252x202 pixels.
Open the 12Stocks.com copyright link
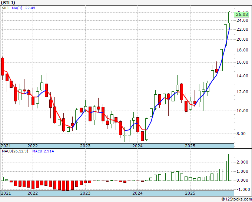tap(236, 199)
